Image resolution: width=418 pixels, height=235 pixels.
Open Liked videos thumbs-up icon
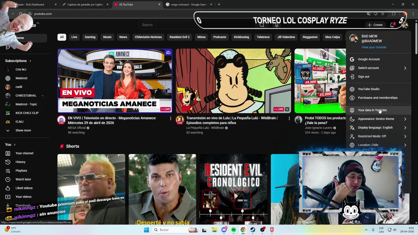[x=8, y=188]
